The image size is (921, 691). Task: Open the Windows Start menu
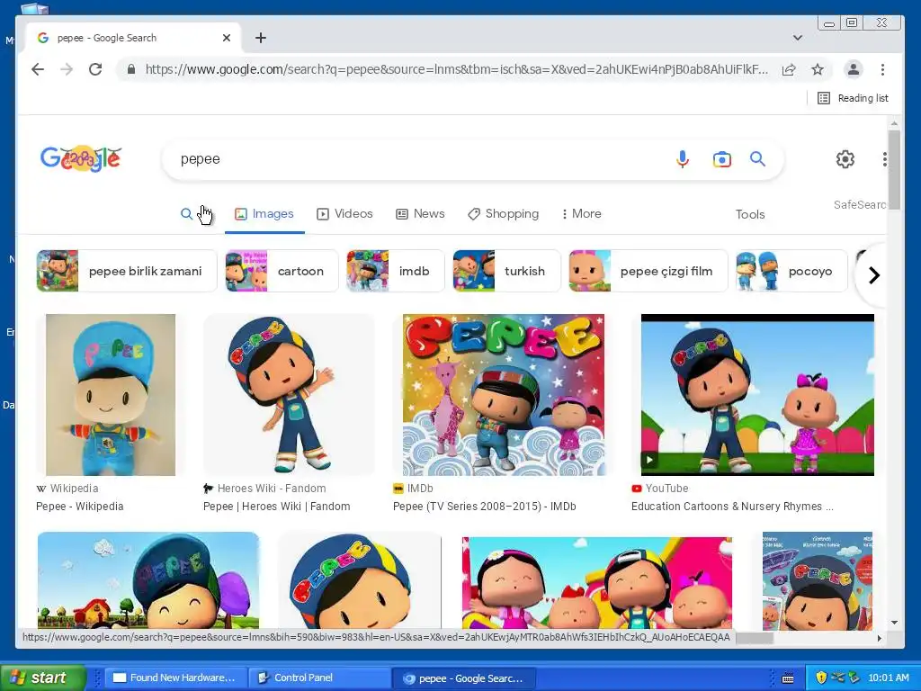[42, 678]
